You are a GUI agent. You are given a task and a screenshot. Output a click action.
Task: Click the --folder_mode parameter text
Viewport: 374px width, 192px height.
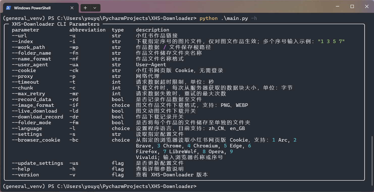tap(32, 122)
